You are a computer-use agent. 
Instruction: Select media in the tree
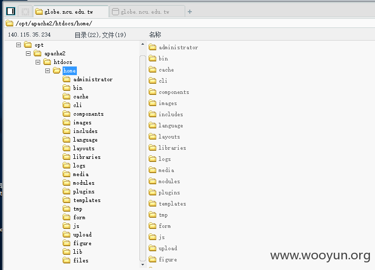pos(80,174)
